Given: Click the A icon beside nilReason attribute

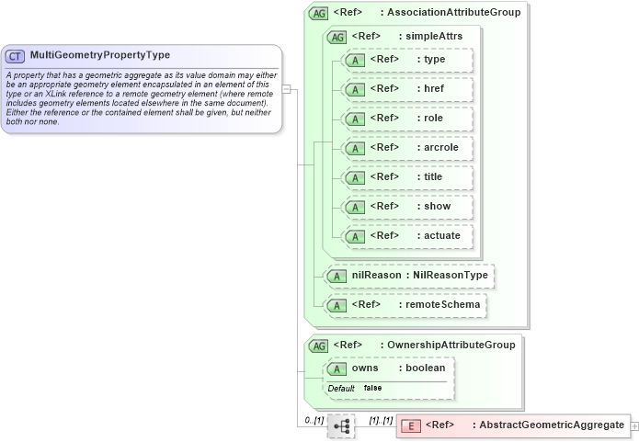Looking at the screenshot, I should tap(337, 277).
